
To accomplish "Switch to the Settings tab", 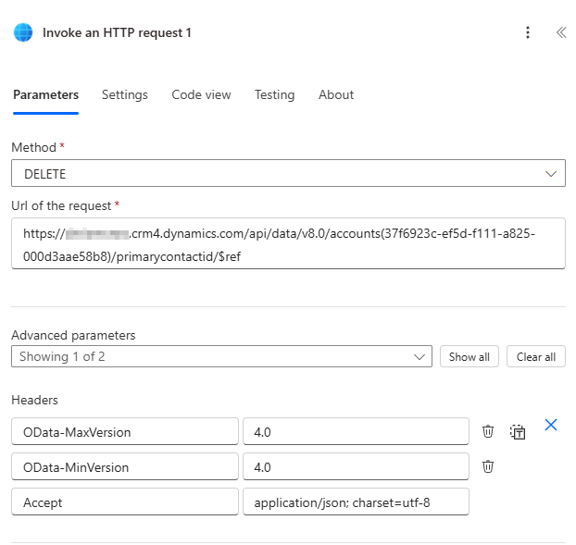I will click(x=125, y=94).
